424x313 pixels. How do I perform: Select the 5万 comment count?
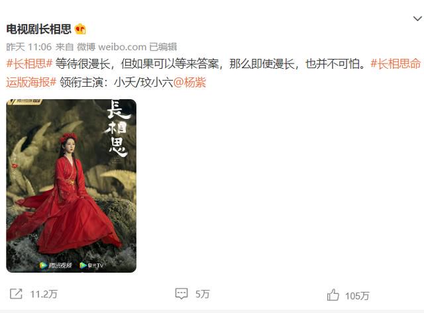(x=203, y=294)
